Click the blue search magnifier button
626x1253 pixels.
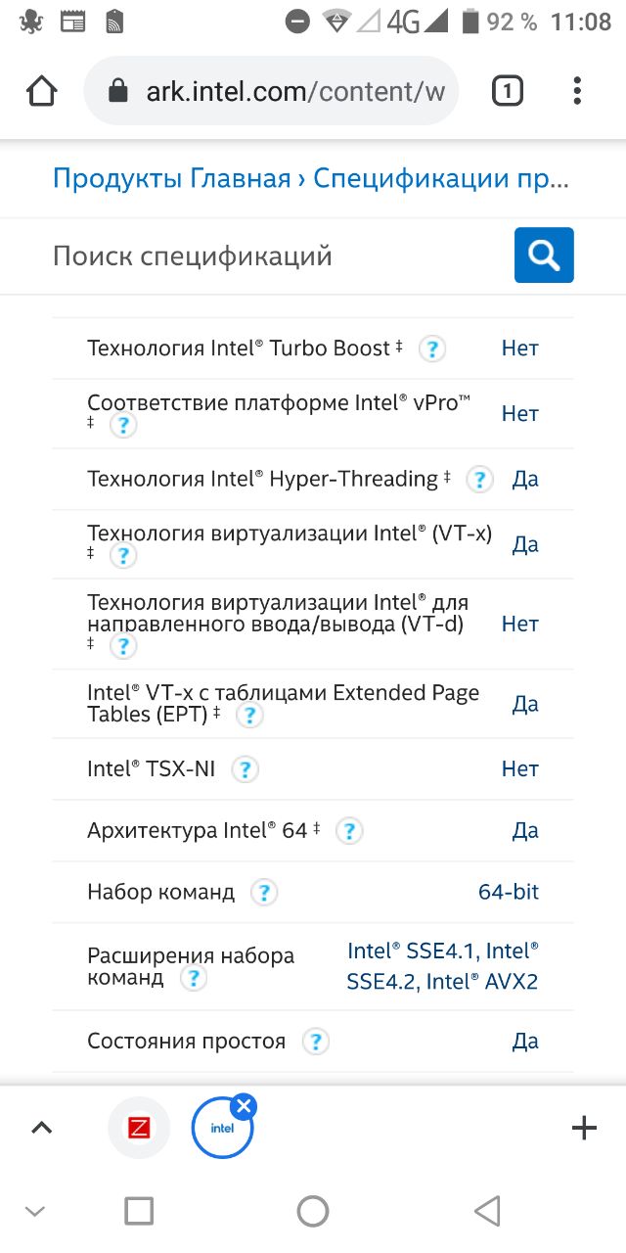pos(544,255)
